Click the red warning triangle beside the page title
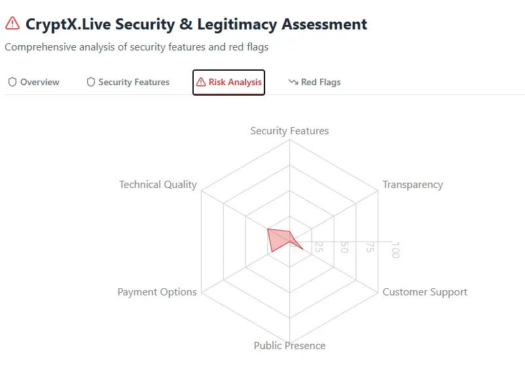 12,24
